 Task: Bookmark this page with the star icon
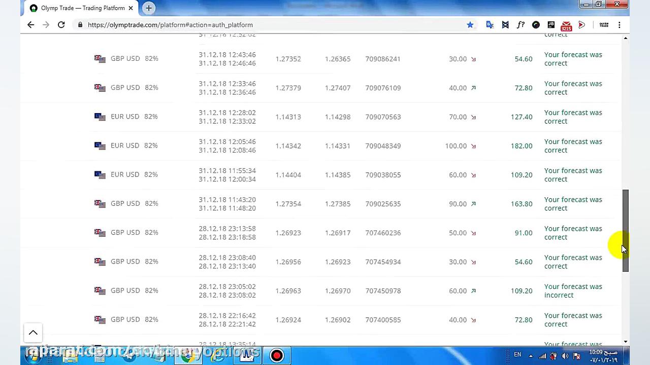click(470, 25)
